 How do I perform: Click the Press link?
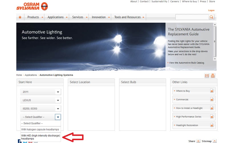coord(203,1)
